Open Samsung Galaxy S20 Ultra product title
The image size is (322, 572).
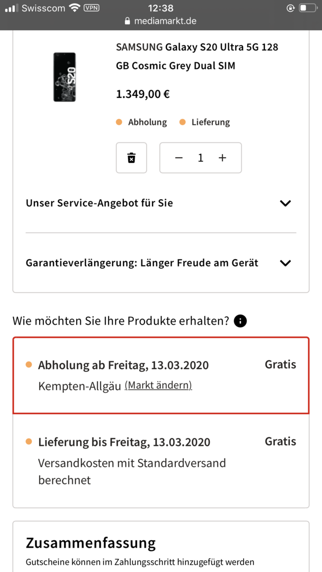[197, 57]
